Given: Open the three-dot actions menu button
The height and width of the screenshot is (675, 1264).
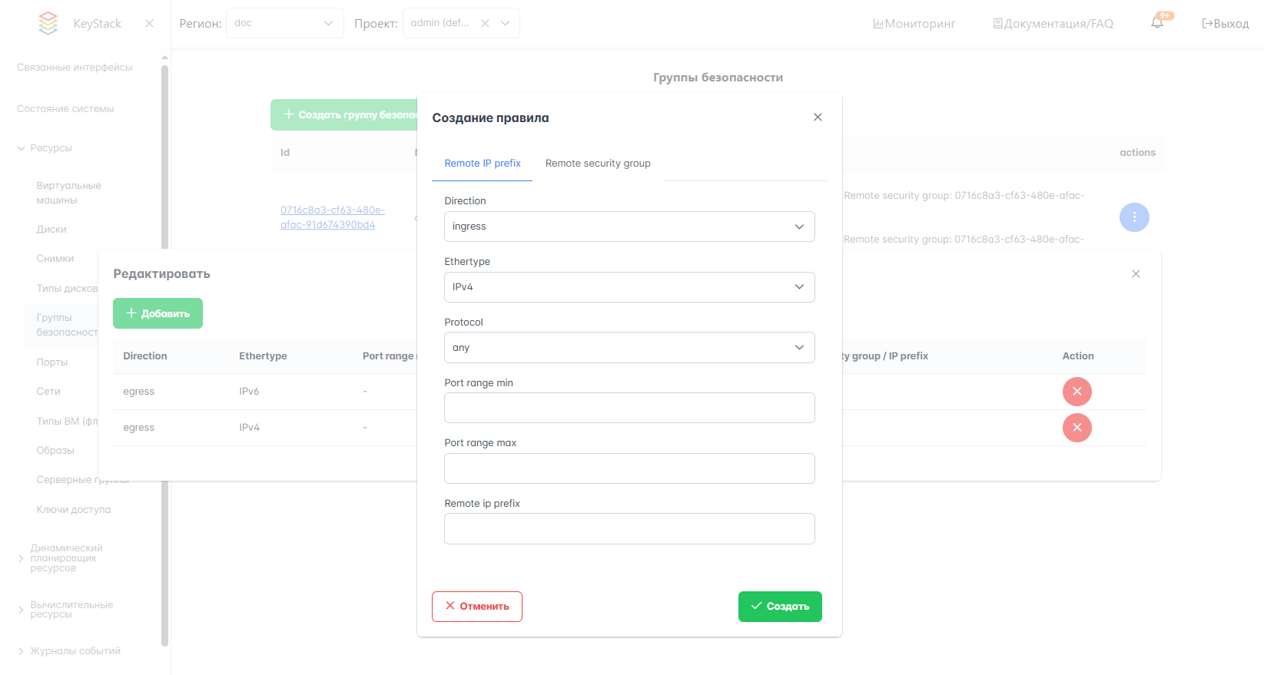Looking at the screenshot, I should (1134, 217).
